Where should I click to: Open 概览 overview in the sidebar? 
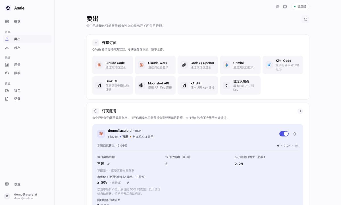tap(27, 22)
